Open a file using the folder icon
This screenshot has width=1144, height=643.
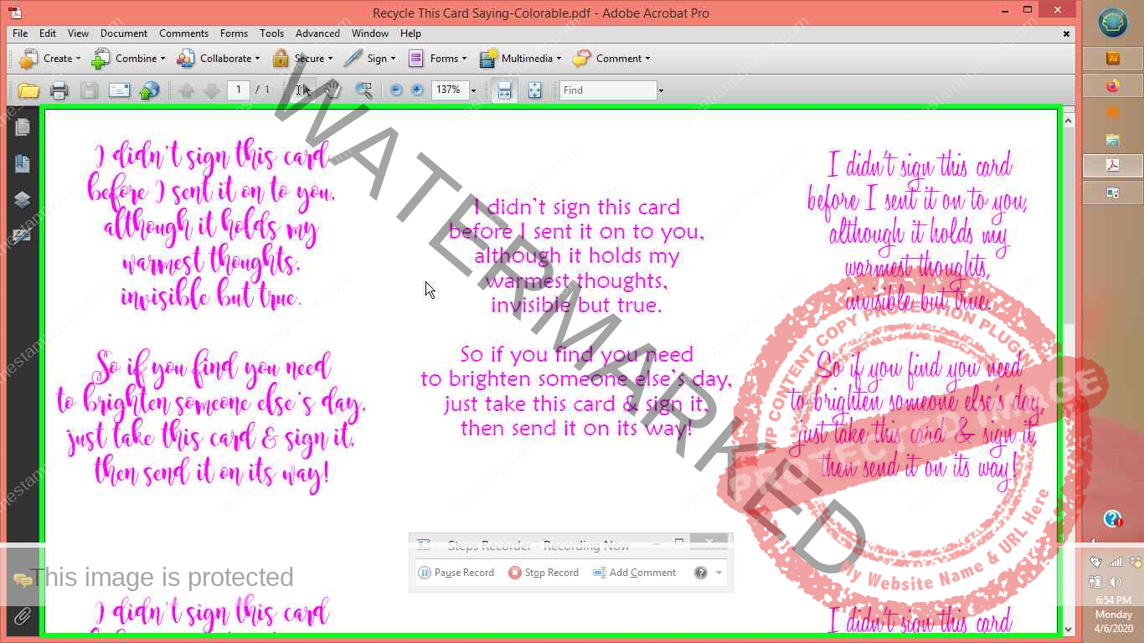click(x=28, y=90)
